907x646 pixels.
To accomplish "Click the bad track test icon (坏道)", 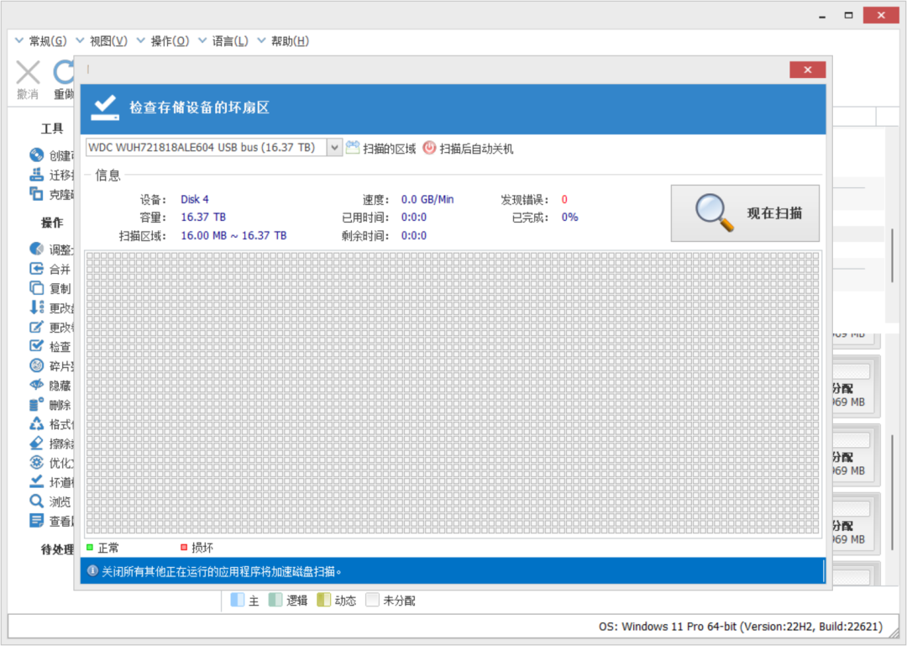I will (x=36, y=481).
